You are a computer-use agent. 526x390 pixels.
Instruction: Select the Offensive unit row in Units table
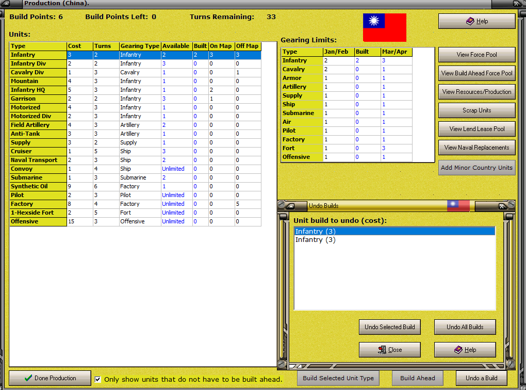tap(136, 221)
